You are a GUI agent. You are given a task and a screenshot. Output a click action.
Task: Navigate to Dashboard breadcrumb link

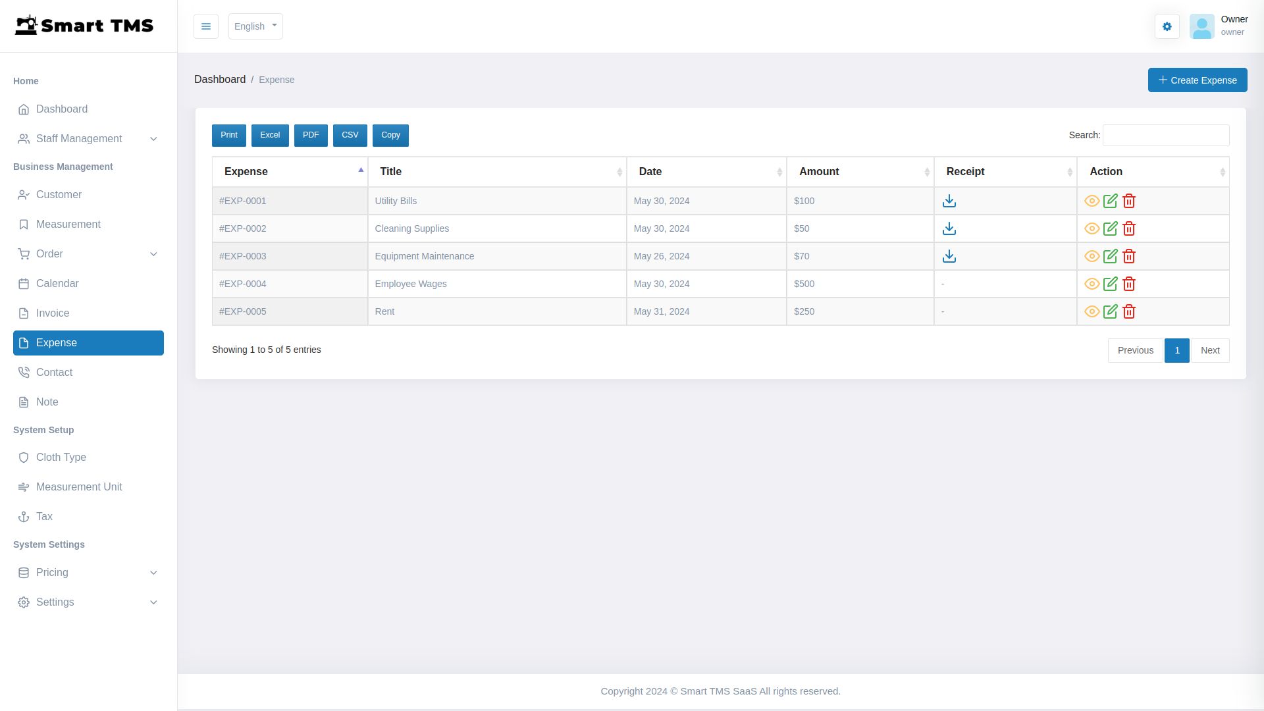tap(220, 79)
